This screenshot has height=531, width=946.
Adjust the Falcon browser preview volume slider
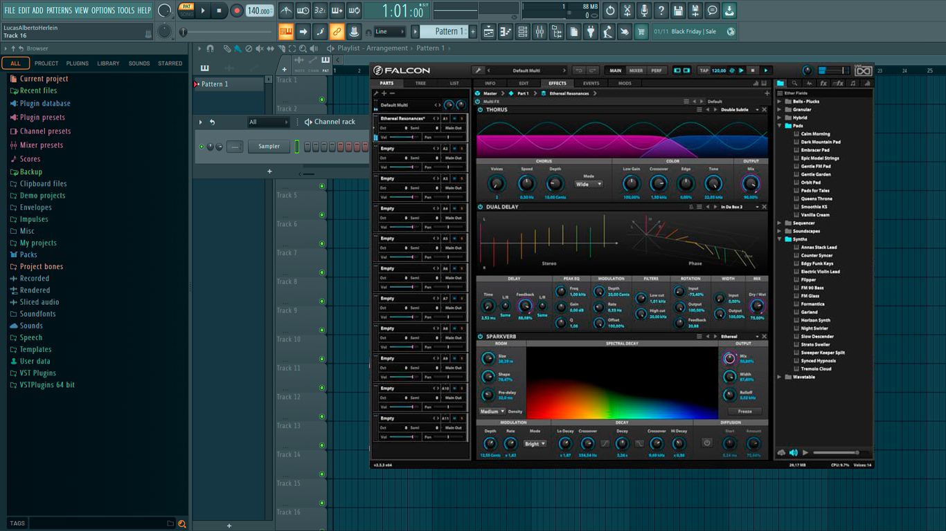[x=841, y=453]
